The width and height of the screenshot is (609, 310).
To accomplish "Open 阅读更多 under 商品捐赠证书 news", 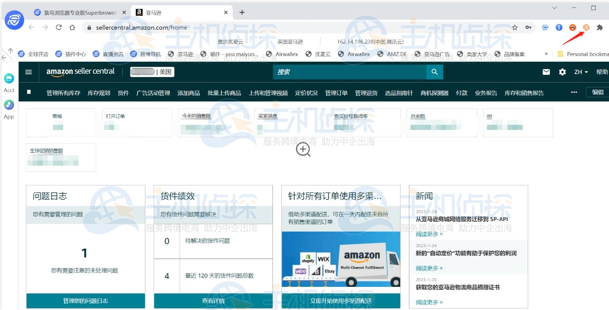I will point(429,302).
